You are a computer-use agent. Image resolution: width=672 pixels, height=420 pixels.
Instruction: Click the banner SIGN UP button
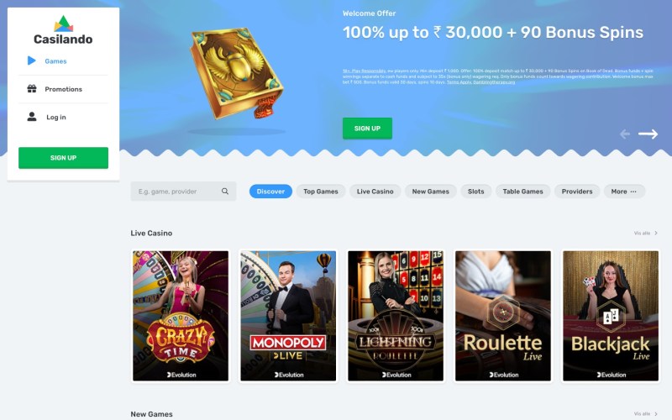(367, 129)
